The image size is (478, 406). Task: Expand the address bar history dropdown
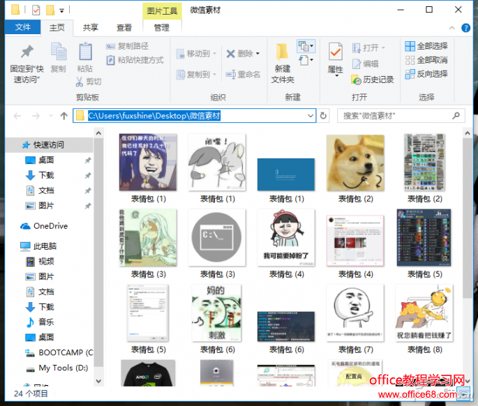pos(311,116)
